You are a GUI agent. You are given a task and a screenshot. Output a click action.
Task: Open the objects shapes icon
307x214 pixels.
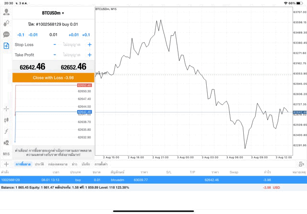(x=6, y=143)
